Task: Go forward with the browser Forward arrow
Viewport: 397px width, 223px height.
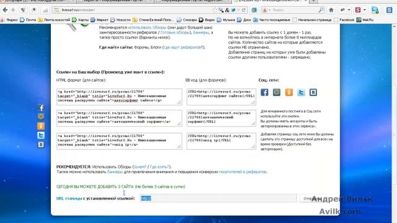Action: coord(13,10)
